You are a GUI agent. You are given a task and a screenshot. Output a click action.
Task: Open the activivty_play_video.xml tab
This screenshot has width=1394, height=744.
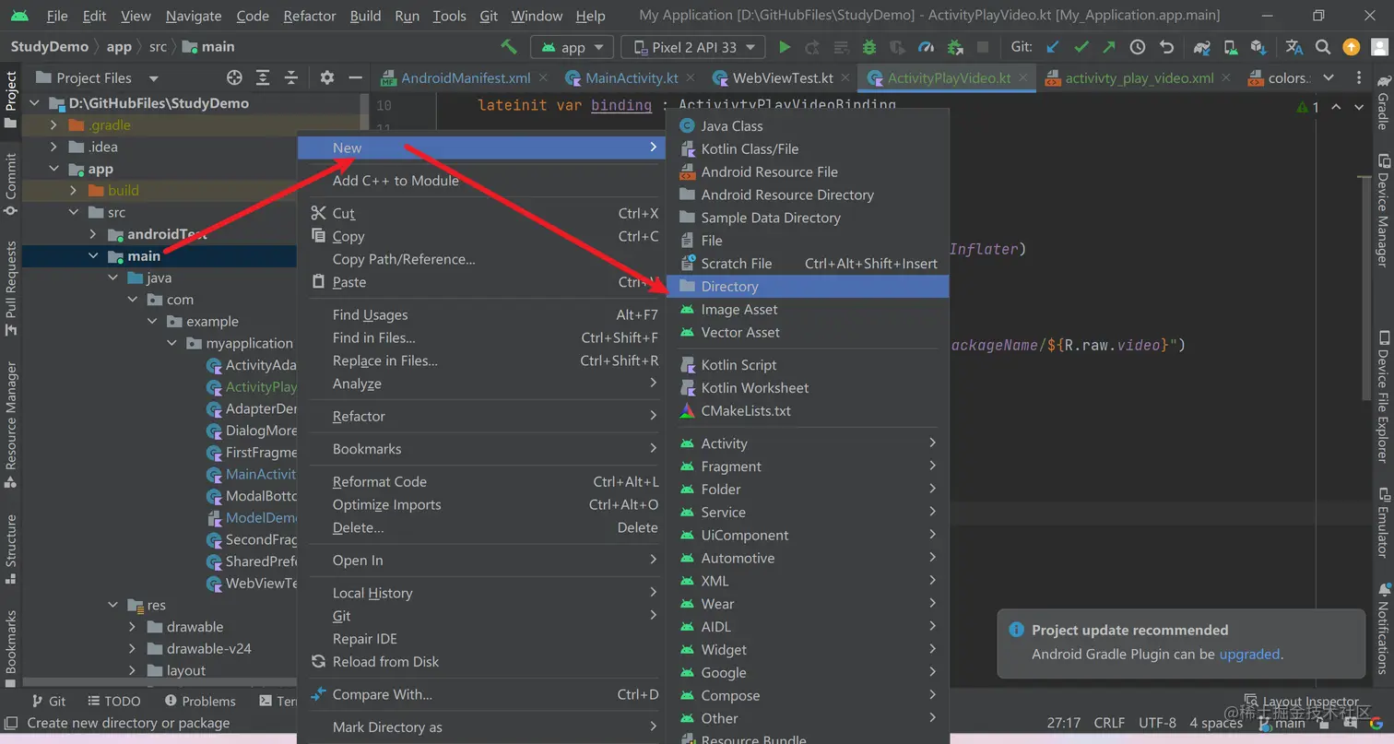tap(1140, 78)
